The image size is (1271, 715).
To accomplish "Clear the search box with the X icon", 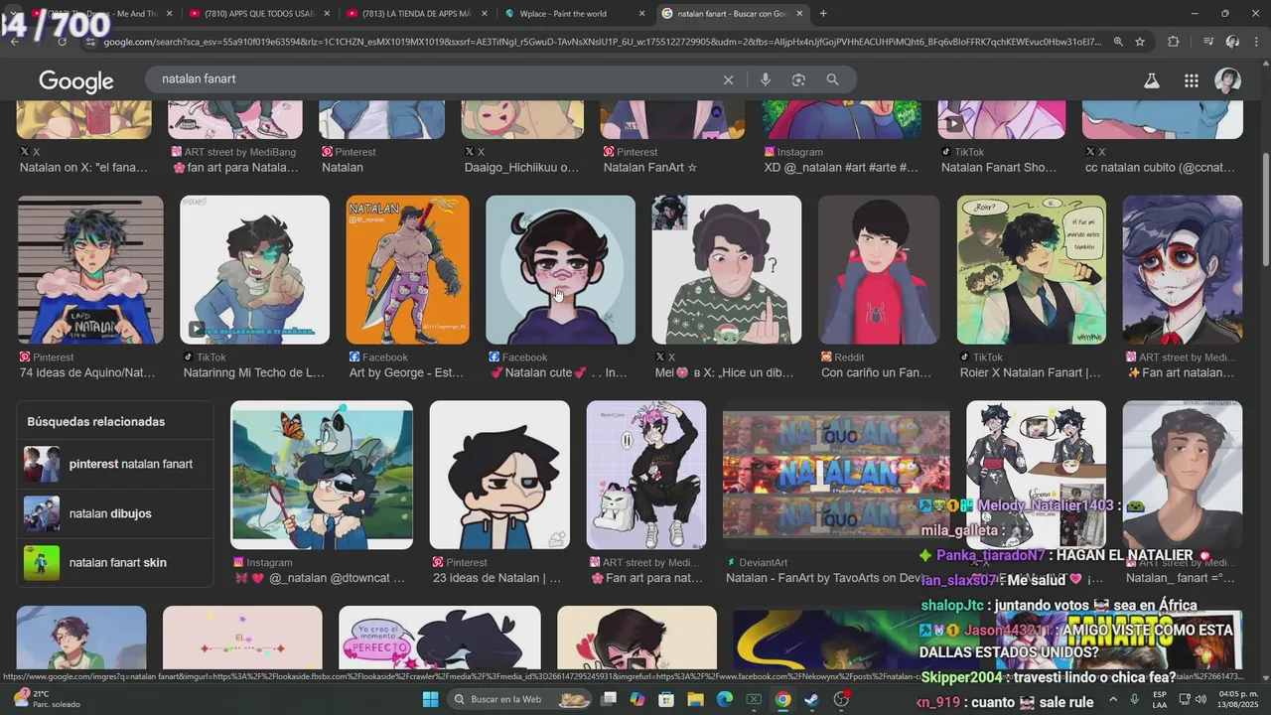I will pyautogui.click(x=728, y=79).
